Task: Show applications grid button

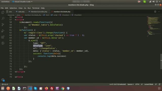Action: [159, 88]
